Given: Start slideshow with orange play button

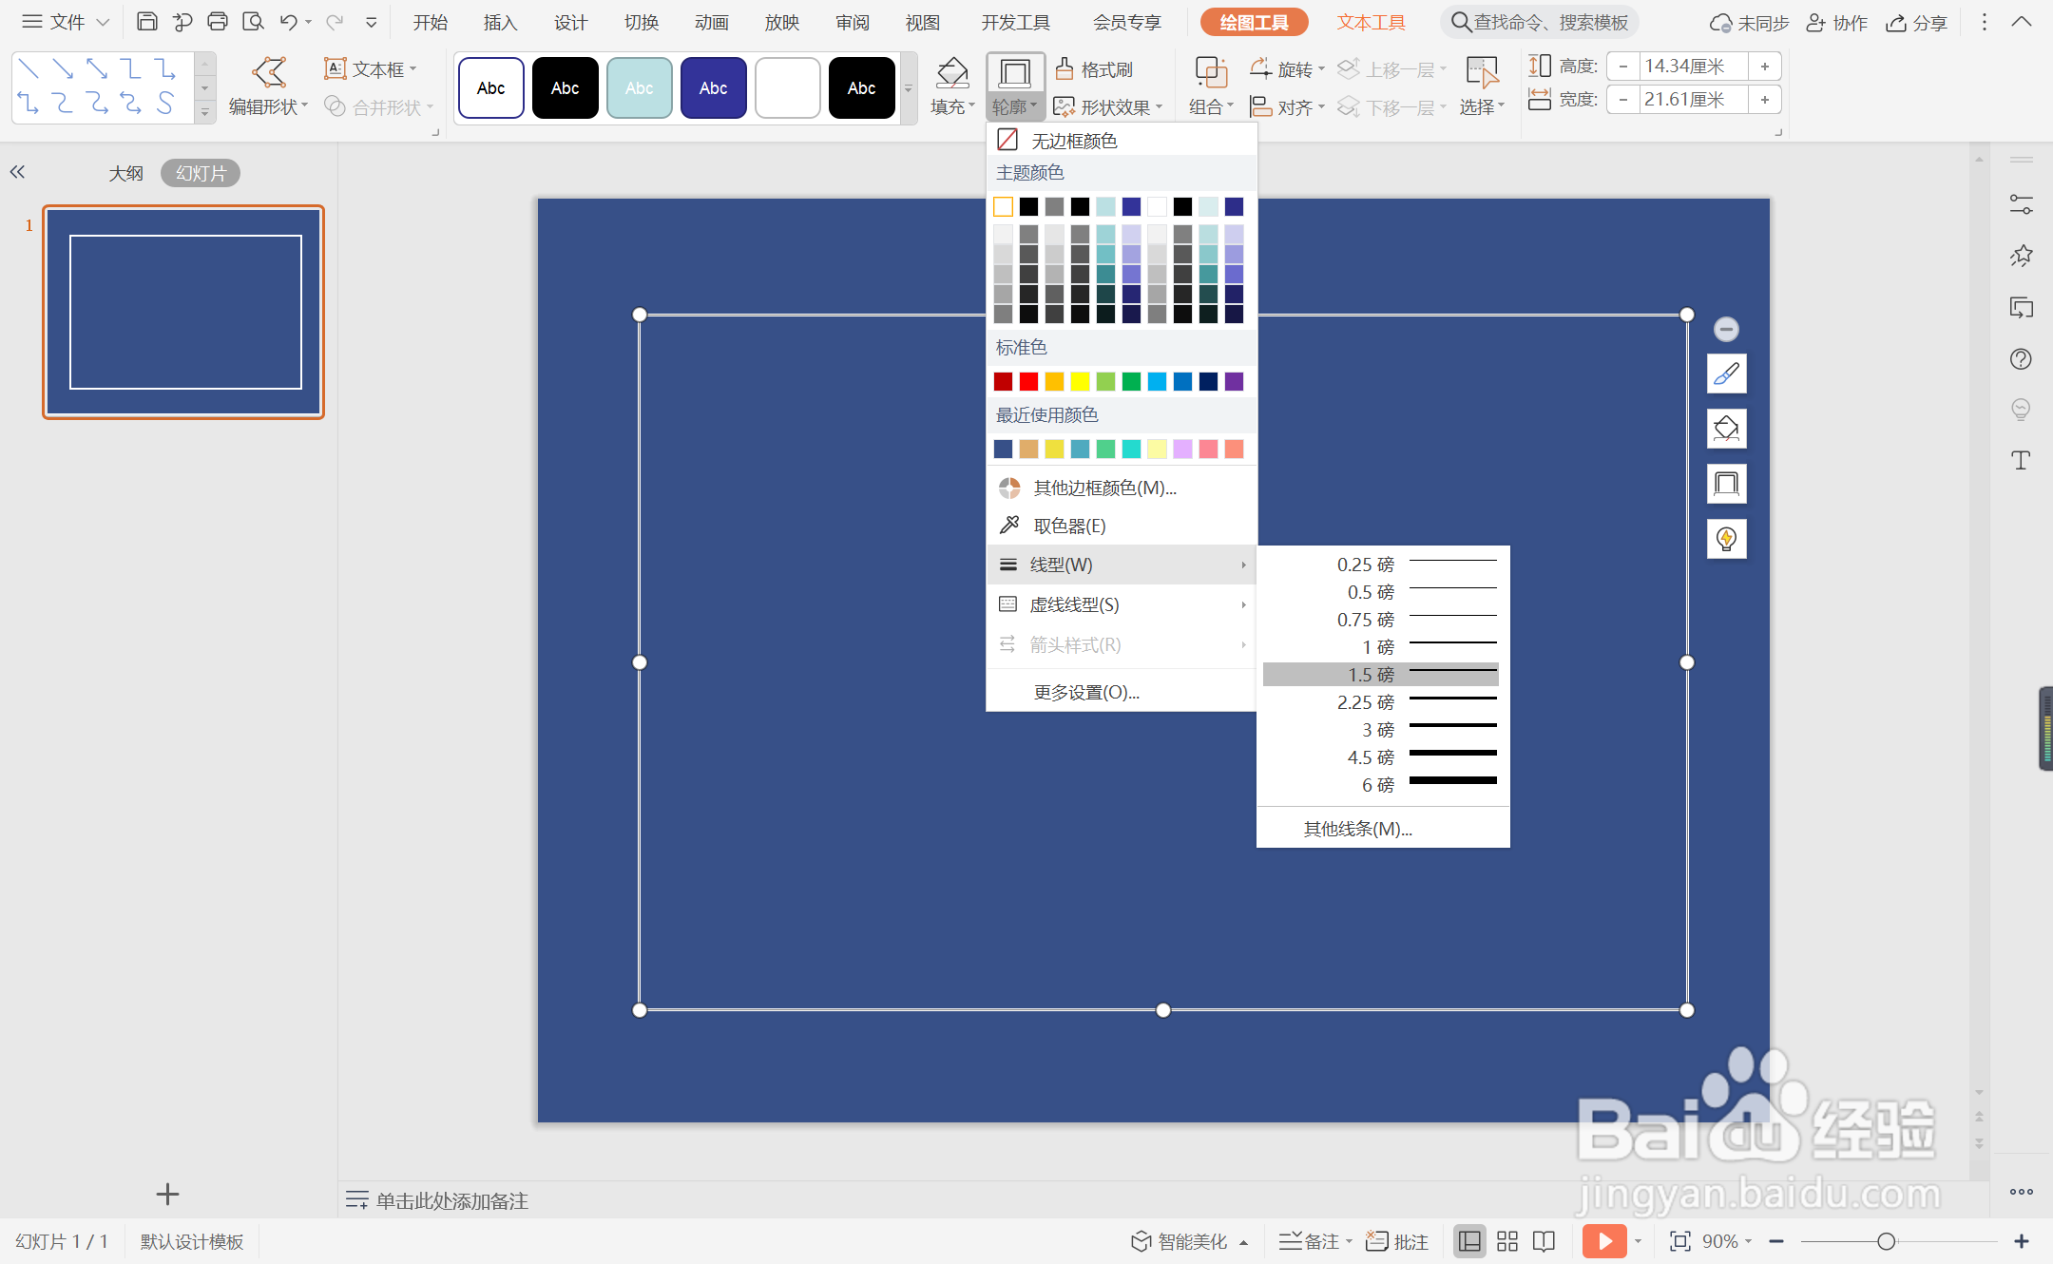Looking at the screenshot, I should [1603, 1241].
